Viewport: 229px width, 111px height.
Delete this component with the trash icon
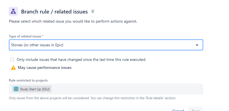point(93,12)
